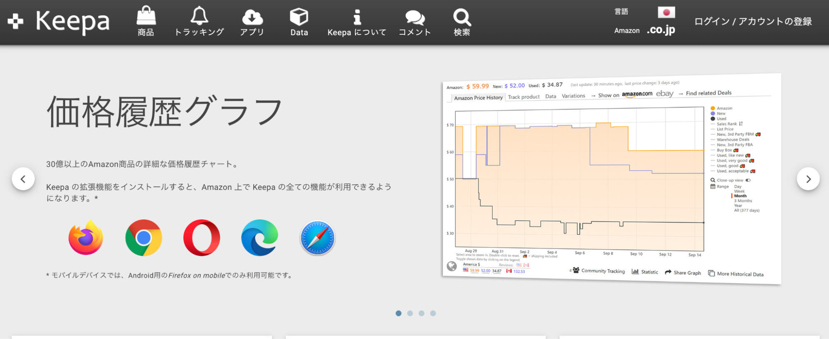Select 3 Months range option
This screenshot has width=829, height=339.
point(743,201)
